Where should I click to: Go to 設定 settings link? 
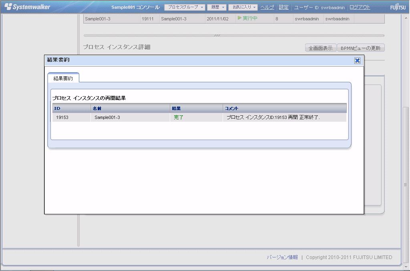click(x=283, y=7)
